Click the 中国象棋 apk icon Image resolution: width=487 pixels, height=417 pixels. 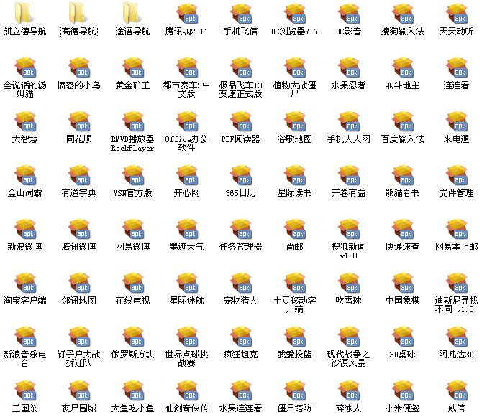click(x=403, y=283)
